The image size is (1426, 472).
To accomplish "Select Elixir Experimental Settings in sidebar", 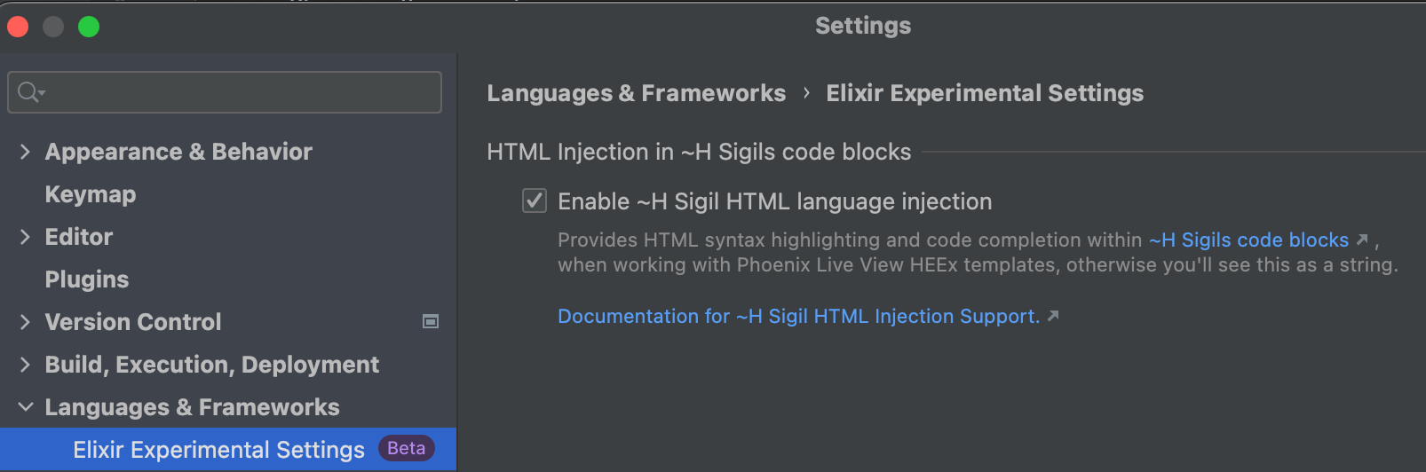I will coord(218,450).
